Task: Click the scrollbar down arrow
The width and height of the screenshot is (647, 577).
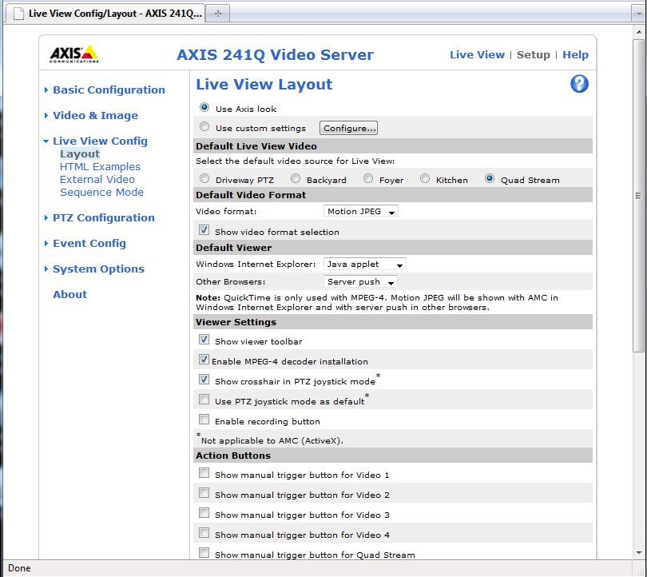Action: click(639, 552)
